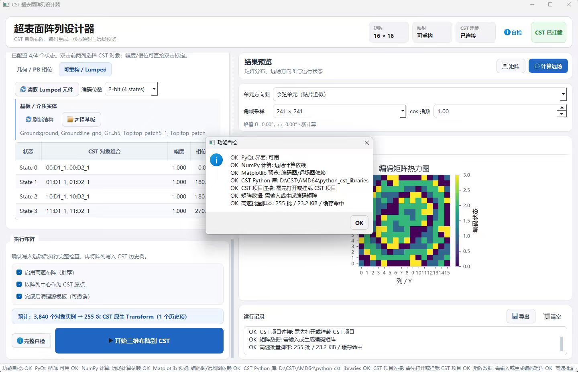Clear the run log with 清空

[552, 317]
